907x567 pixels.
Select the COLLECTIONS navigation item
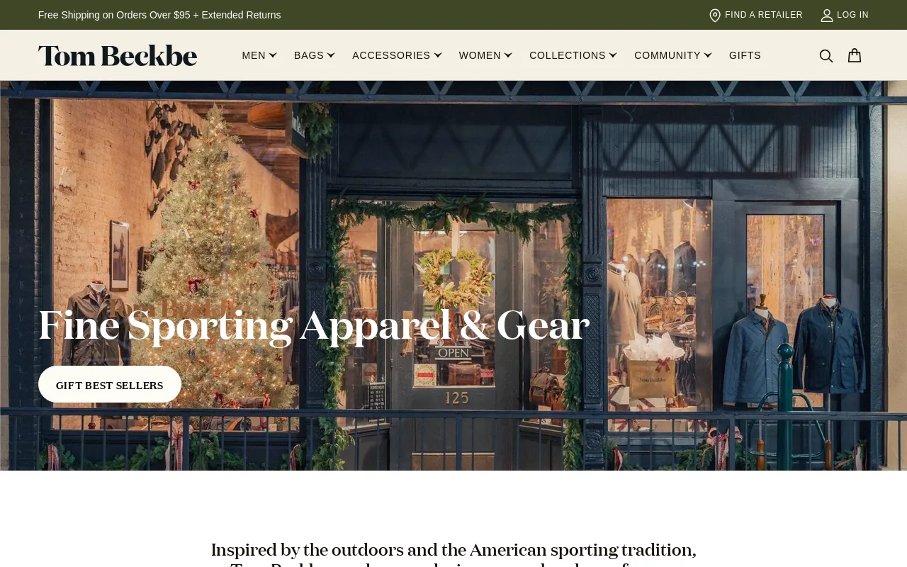568,55
